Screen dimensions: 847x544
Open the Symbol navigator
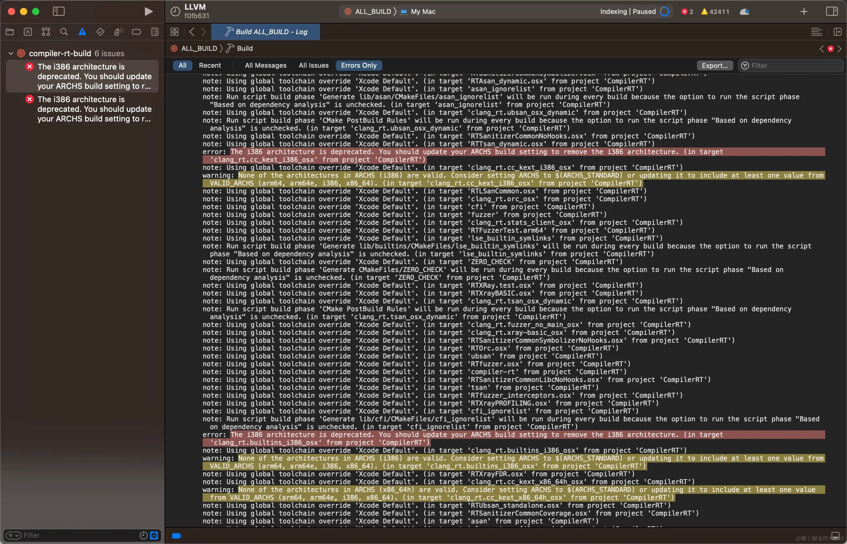click(46, 32)
